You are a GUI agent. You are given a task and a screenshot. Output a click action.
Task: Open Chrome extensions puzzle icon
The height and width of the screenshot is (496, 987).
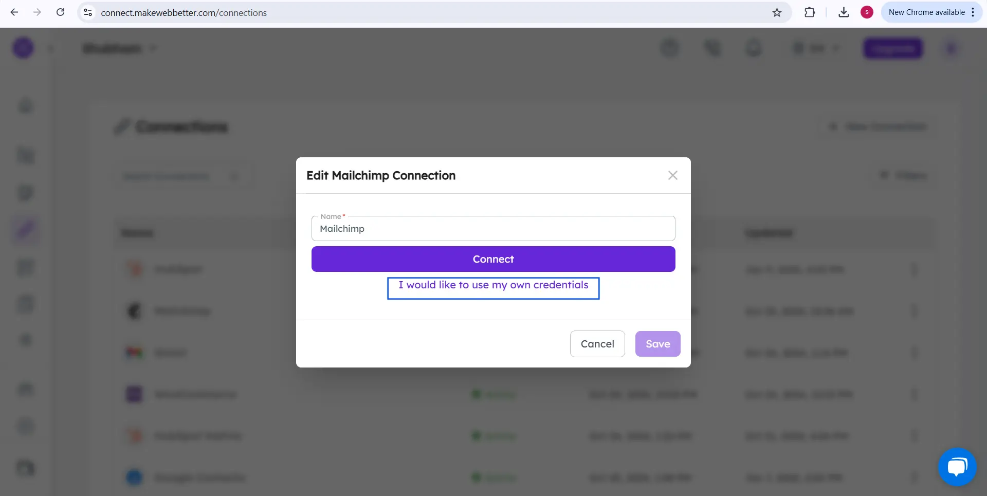coord(810,12)
